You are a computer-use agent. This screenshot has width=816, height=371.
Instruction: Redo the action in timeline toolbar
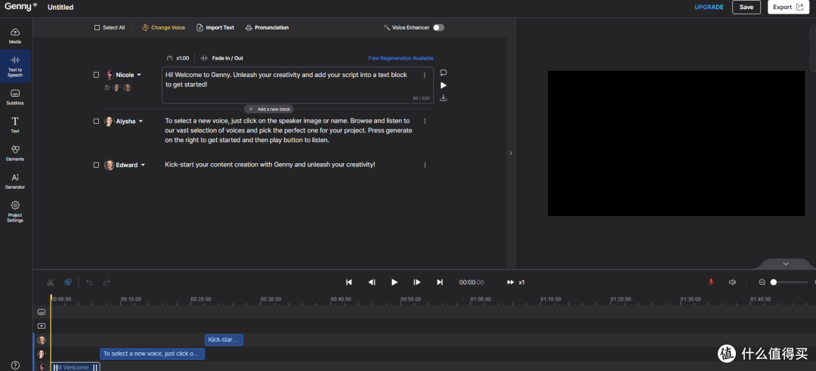coord(107,282)
